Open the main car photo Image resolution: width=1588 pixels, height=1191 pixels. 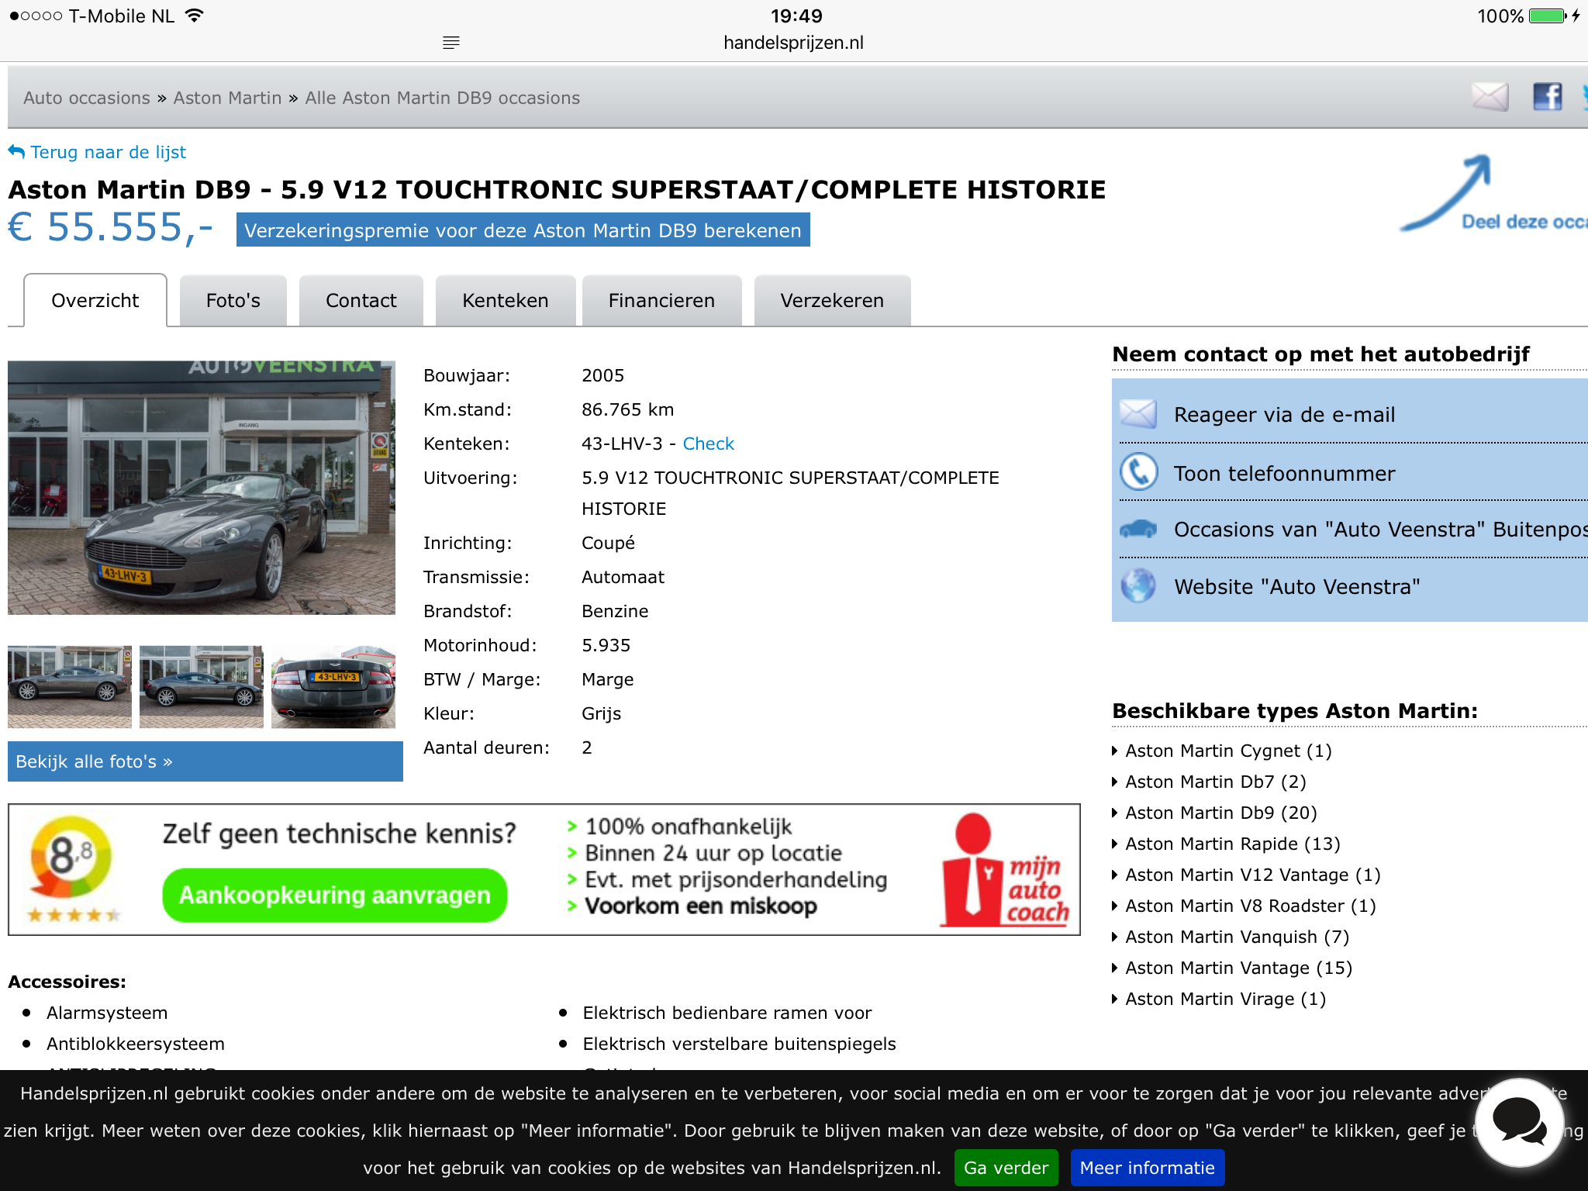click(202, 488)
